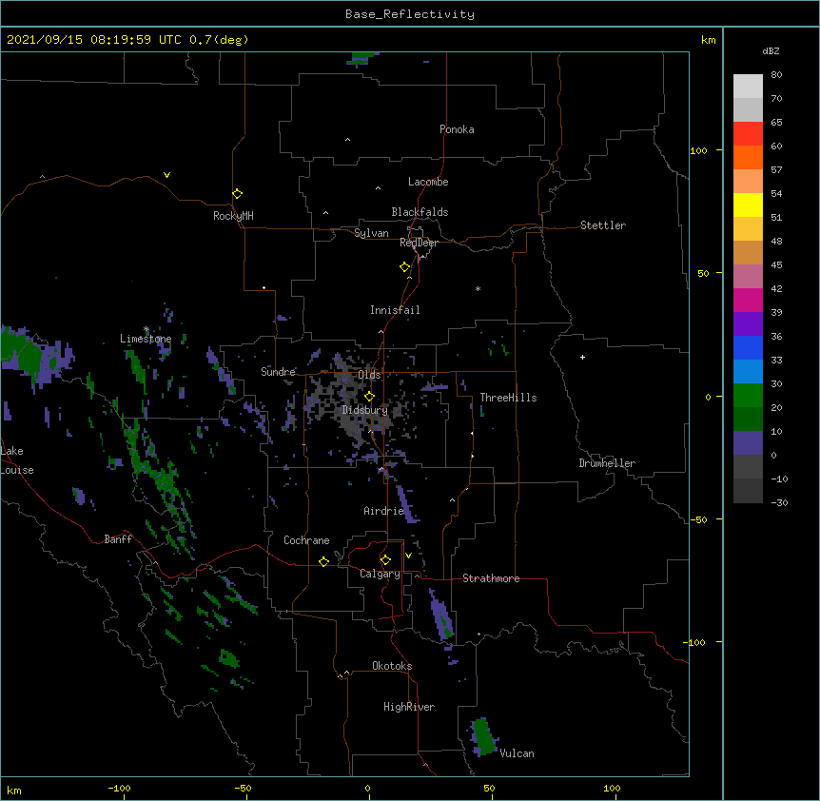Click the yellow V marker east of Calgary
The width and height of the screenshot is (820, 801).
pos(408,556)
